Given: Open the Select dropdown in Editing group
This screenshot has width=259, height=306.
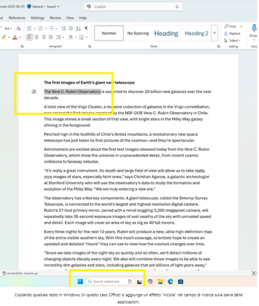Looking at the screenshot, I should [233, 40].
